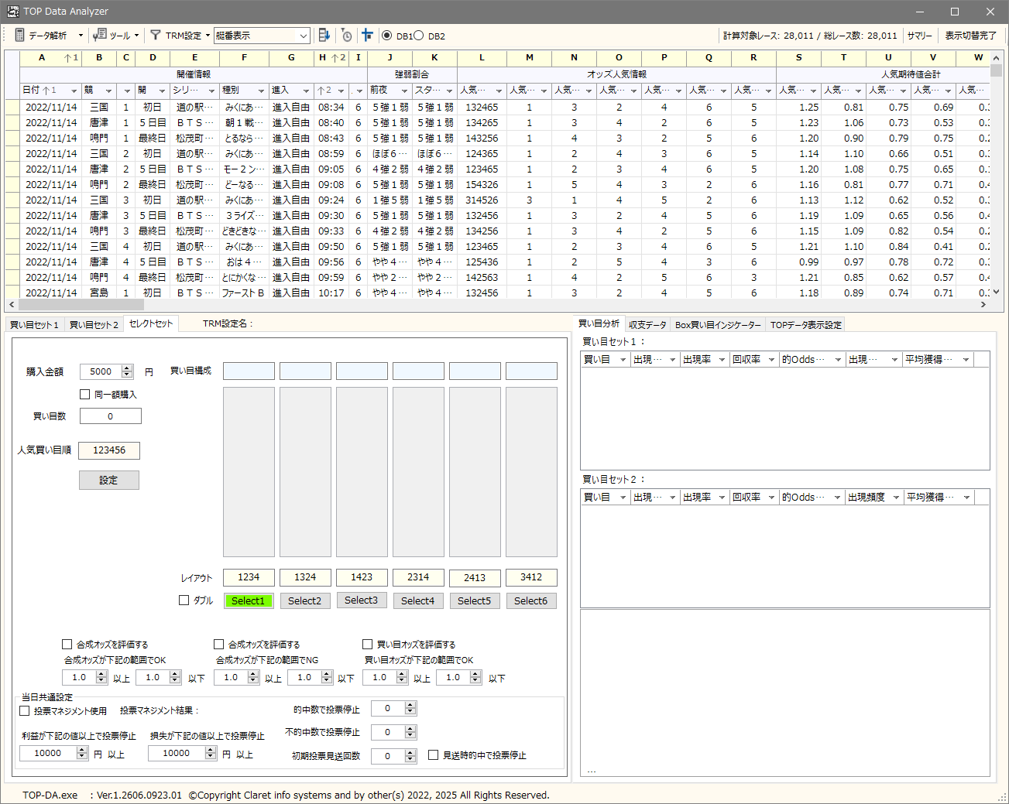Open filter arrow on 日付 column header
1009x804 pixels.
coord(74,91)
